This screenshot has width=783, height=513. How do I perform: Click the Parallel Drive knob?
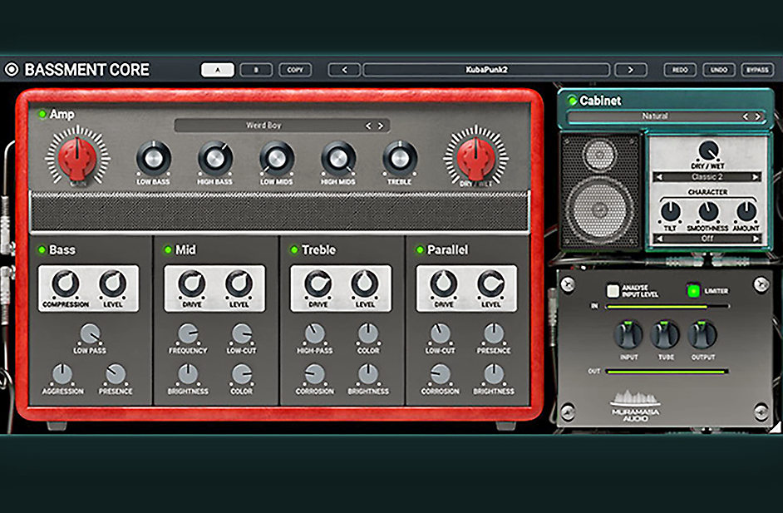[444, 284]
